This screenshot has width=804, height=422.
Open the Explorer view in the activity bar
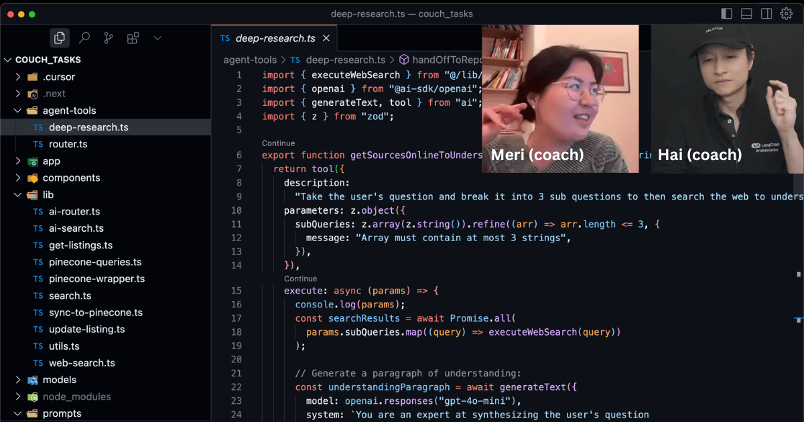tap(59, 38)
